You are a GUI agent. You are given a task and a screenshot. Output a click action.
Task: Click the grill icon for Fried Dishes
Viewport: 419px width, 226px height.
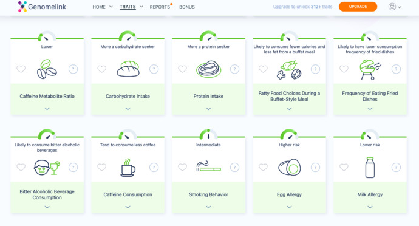[x=370, y=69]
